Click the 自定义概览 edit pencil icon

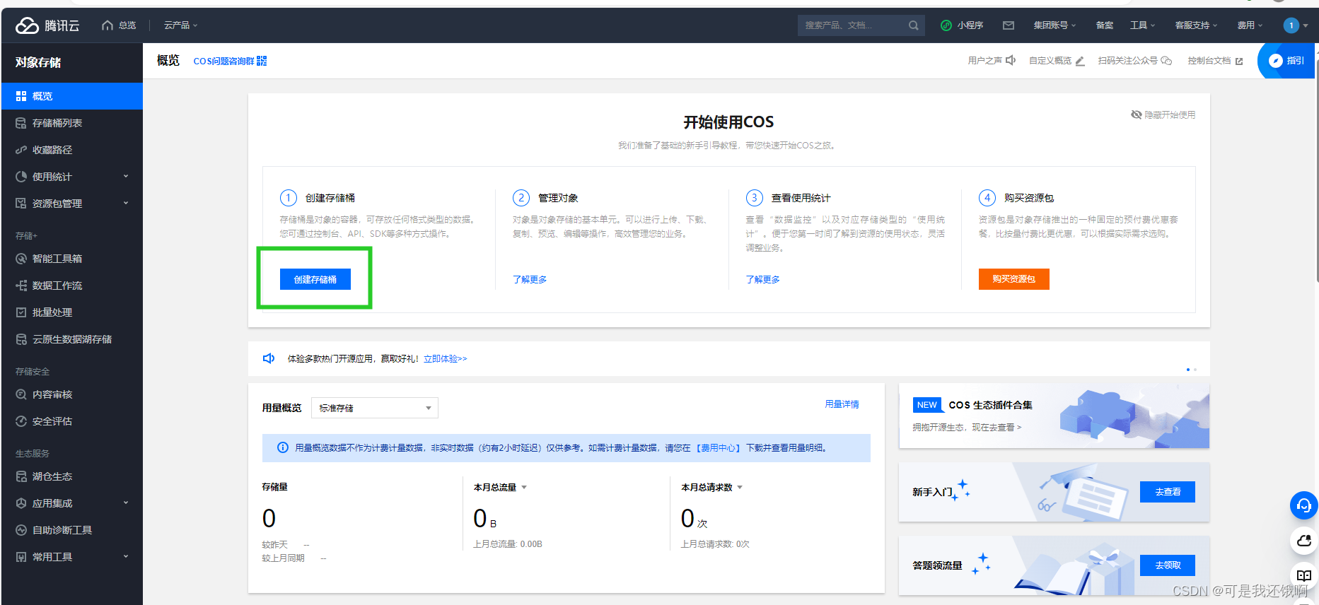click(1080, 61)
